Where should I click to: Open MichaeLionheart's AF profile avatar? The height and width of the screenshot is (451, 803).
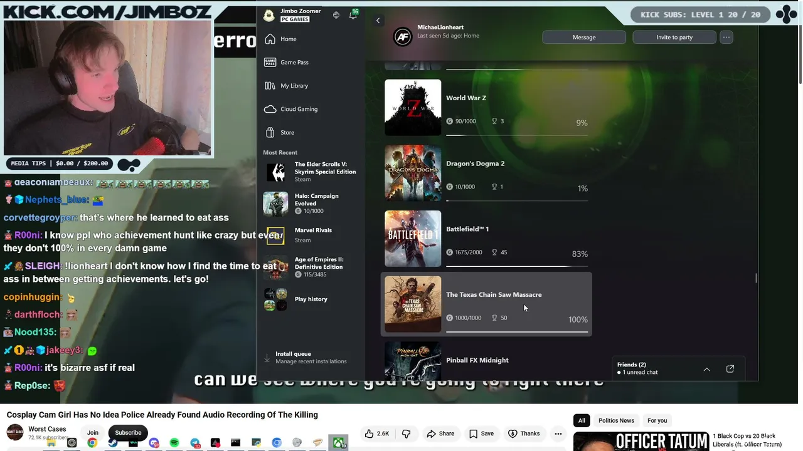click(402, 37)
